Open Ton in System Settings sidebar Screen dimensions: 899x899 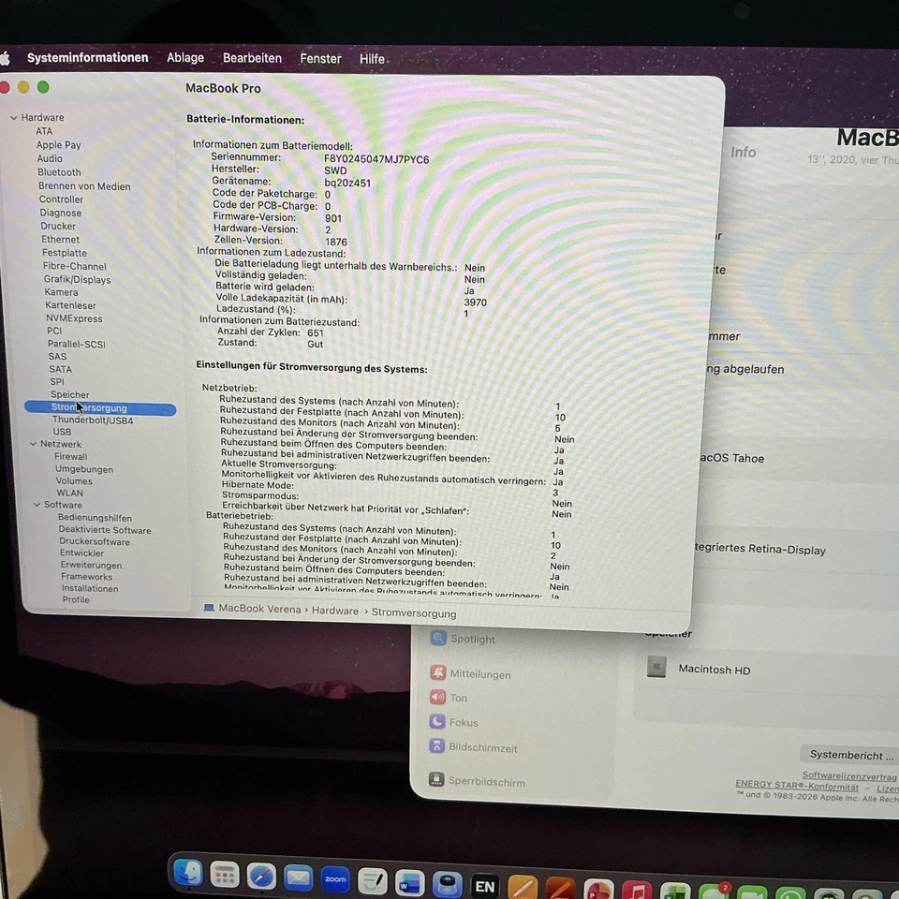449,698
